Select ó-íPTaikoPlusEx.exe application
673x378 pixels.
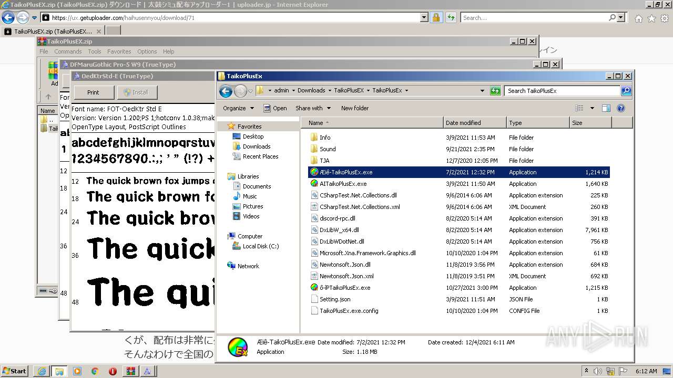(345, 288)
